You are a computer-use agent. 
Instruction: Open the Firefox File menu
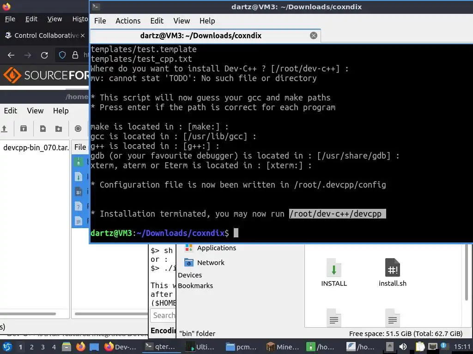10,19
